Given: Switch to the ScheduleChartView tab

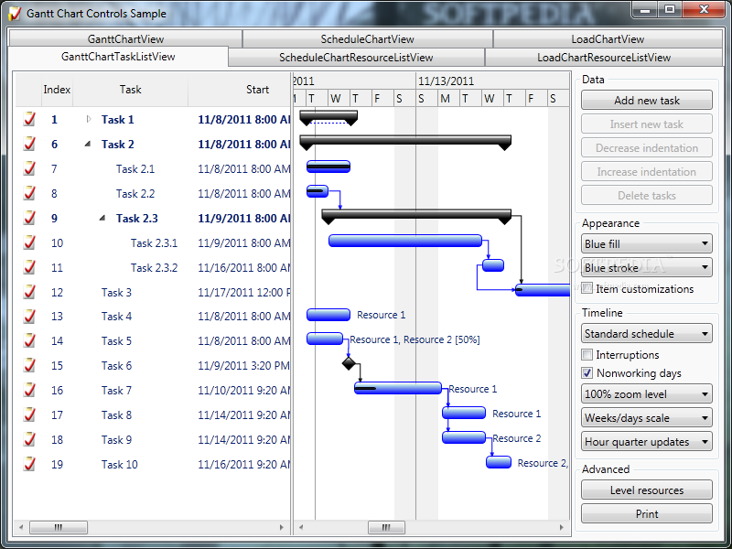Looking at the screenshot, I should coord(368,39).
